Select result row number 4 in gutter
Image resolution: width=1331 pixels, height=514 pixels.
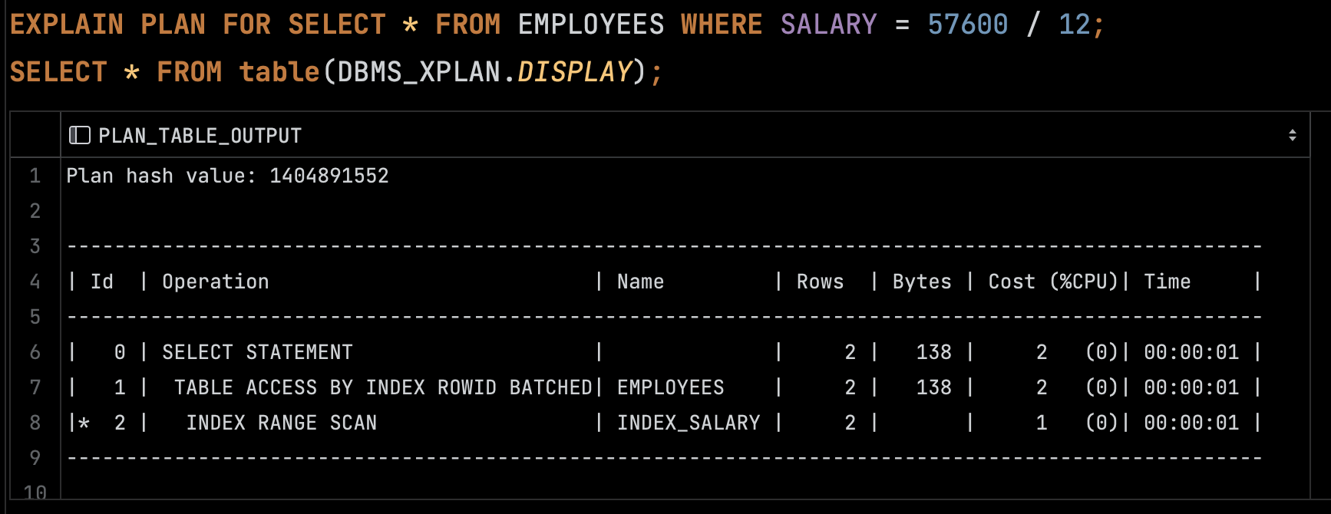[35, 282]
